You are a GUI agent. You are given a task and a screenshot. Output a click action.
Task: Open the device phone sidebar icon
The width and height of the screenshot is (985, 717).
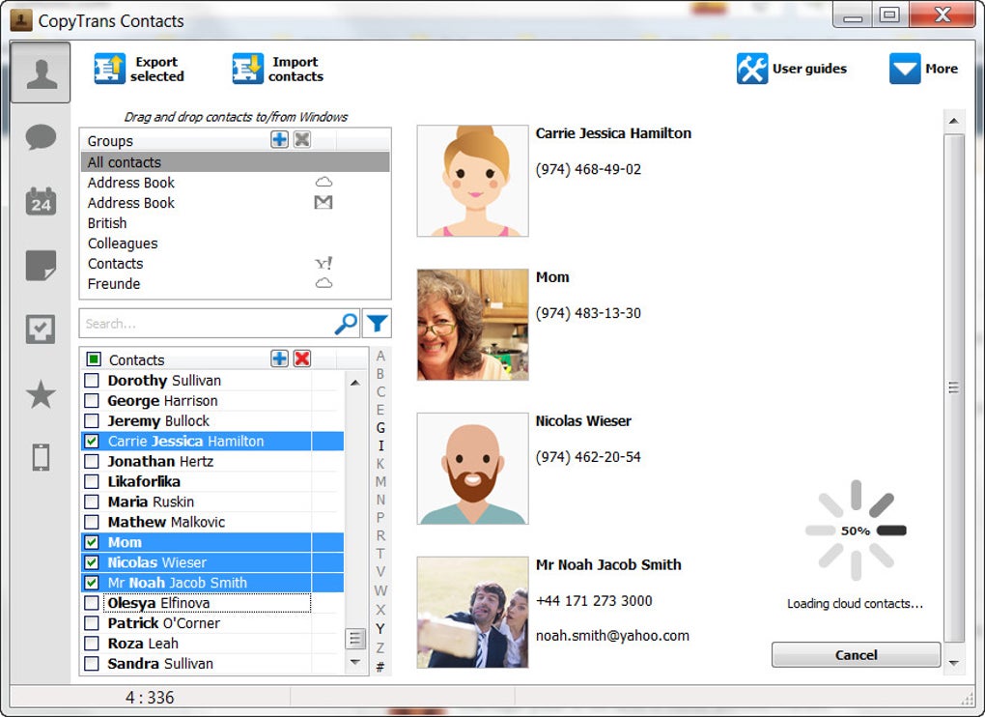(x=41, y=457)
